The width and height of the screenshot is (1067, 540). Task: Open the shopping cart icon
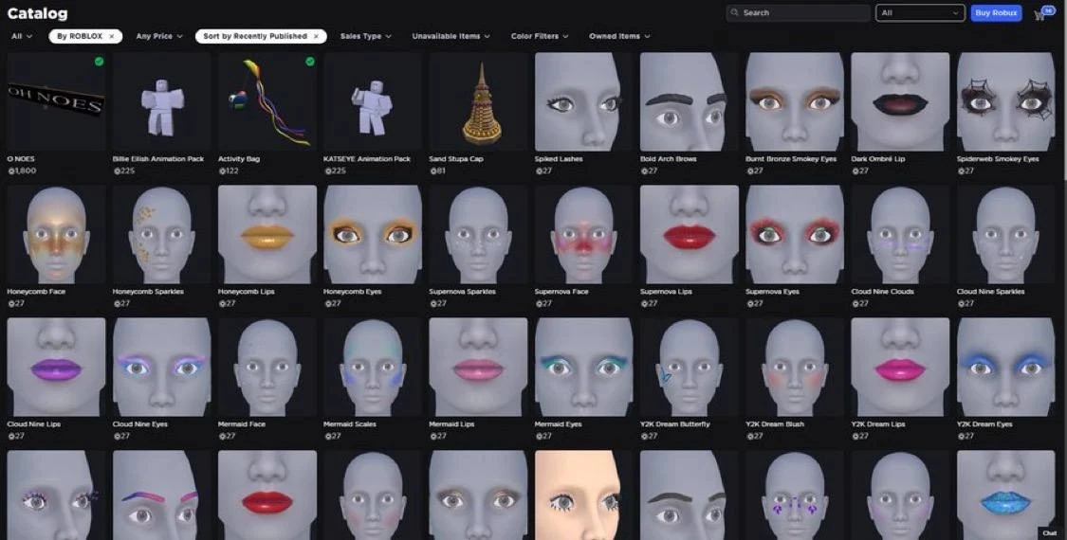pos(1041,14)
